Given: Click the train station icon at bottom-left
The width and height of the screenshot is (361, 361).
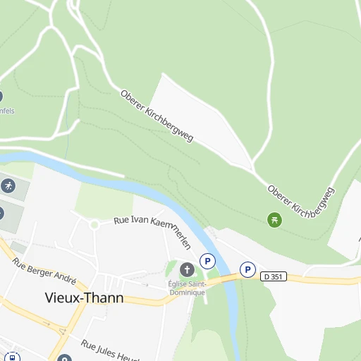Looking at the screenshot, I should [12, 357].
